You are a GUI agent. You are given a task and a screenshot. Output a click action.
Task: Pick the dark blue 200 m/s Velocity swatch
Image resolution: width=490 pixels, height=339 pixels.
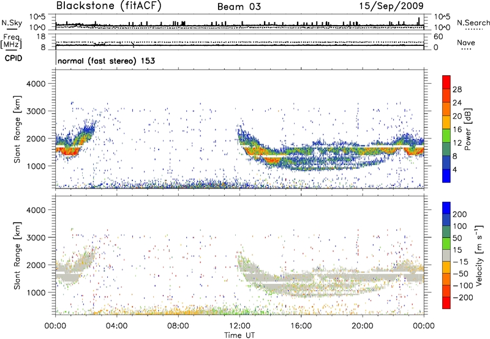click(x=447, y=208)
